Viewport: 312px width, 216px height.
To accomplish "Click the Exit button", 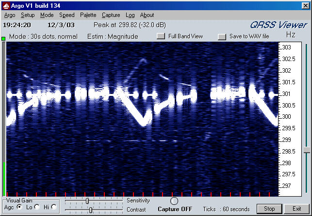I will (296, 209).
